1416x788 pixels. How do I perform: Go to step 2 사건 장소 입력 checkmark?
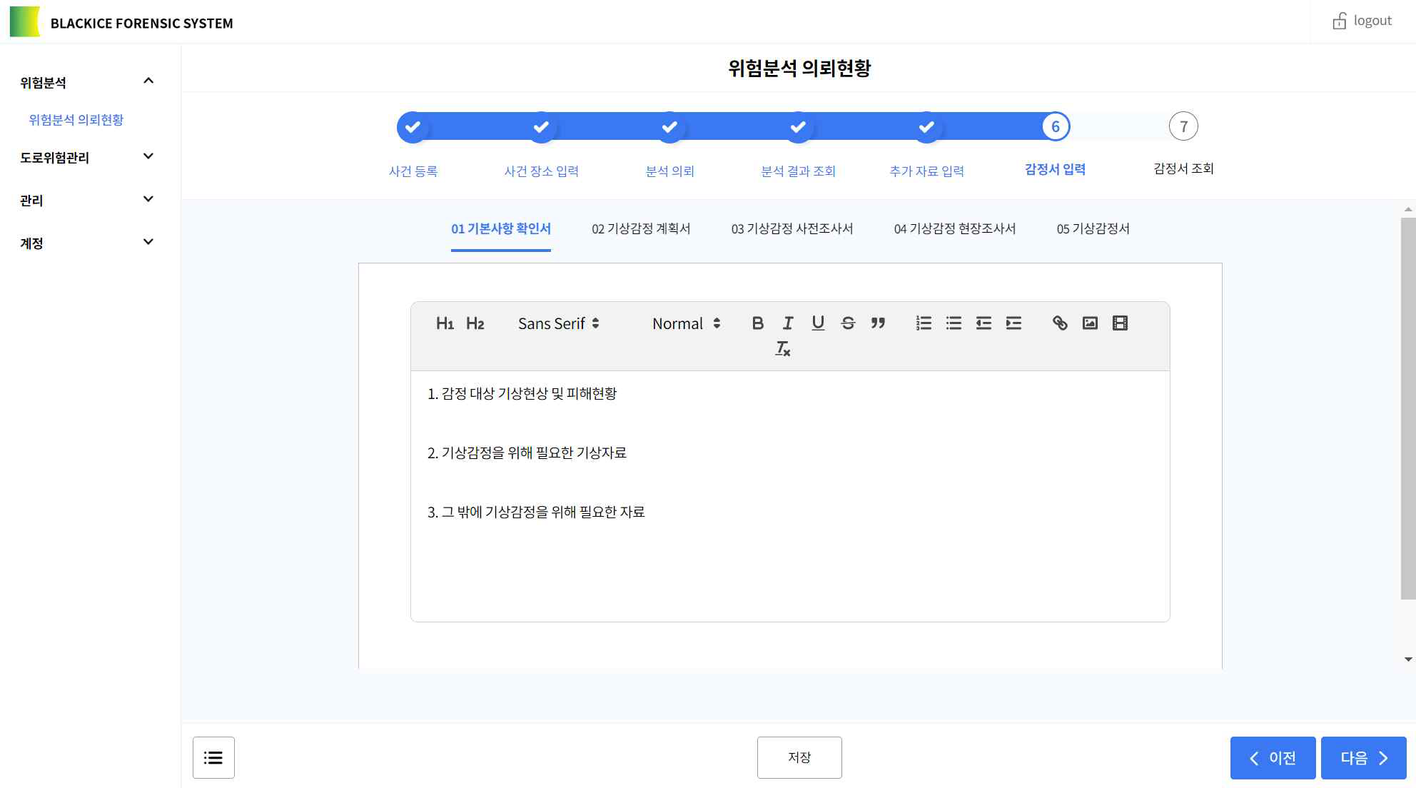(x=541, y=127)
